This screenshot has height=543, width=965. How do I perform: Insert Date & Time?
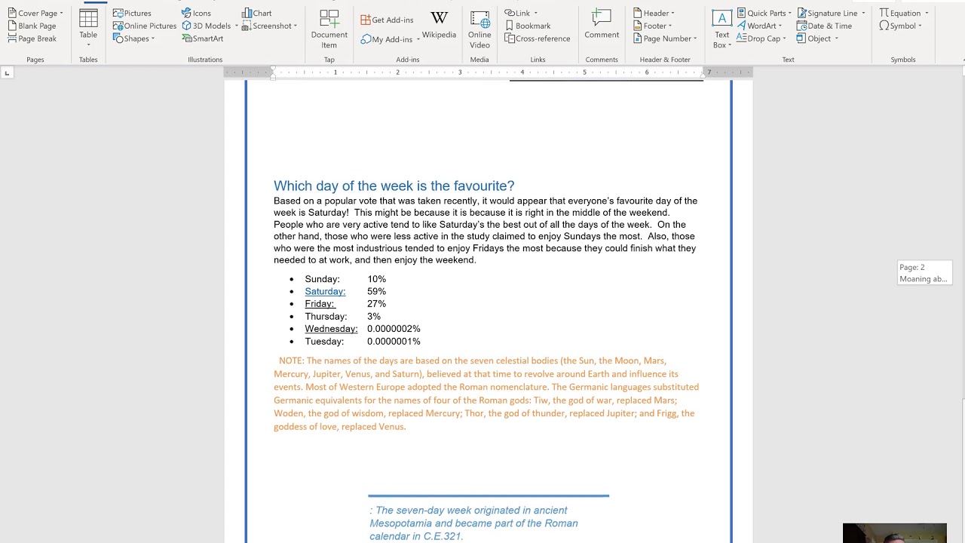click(824, 26)
